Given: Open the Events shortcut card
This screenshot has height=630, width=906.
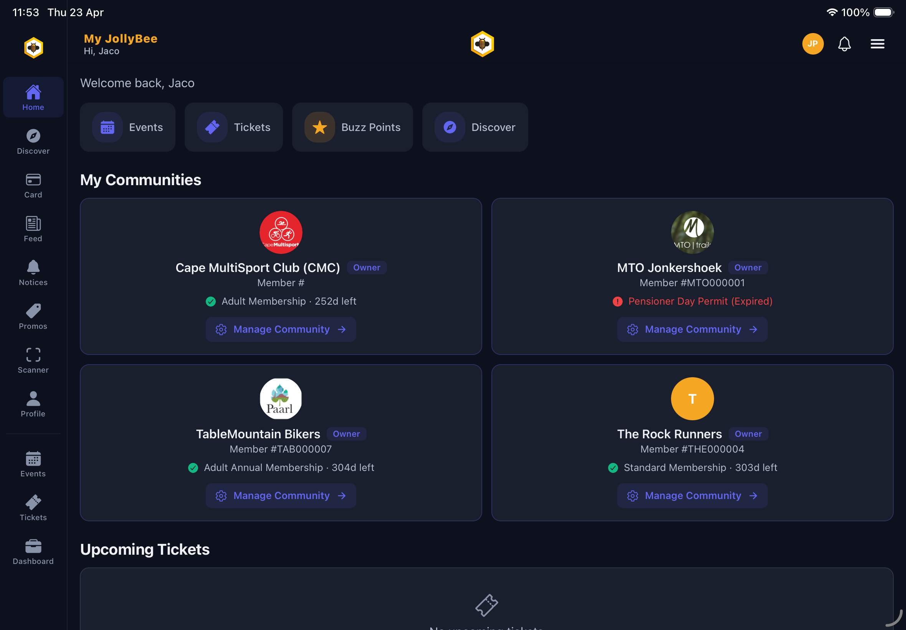Looking at the screenshot, I should [x=127, y=127].
